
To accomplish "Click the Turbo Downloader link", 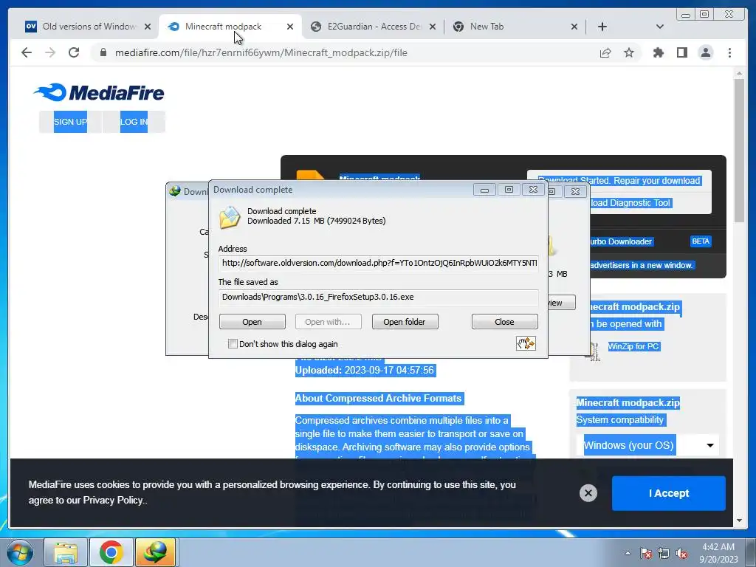I will pos(620,241).
